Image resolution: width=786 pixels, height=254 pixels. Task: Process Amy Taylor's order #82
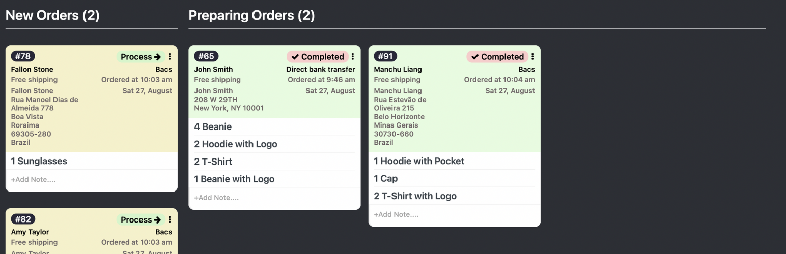point(141,220)
